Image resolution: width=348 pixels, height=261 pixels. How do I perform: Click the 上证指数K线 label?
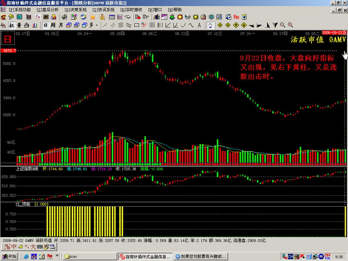pos(27,169)
